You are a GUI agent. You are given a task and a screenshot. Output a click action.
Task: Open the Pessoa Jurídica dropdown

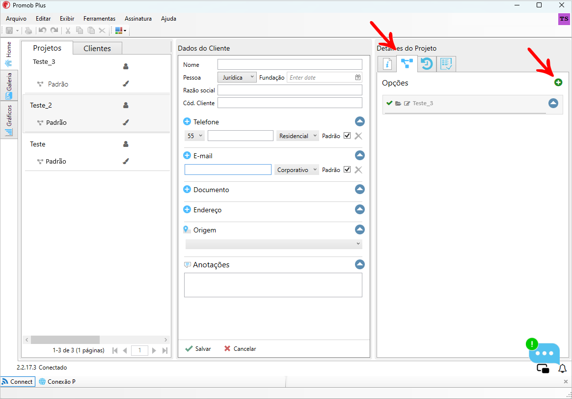point(237,77)
